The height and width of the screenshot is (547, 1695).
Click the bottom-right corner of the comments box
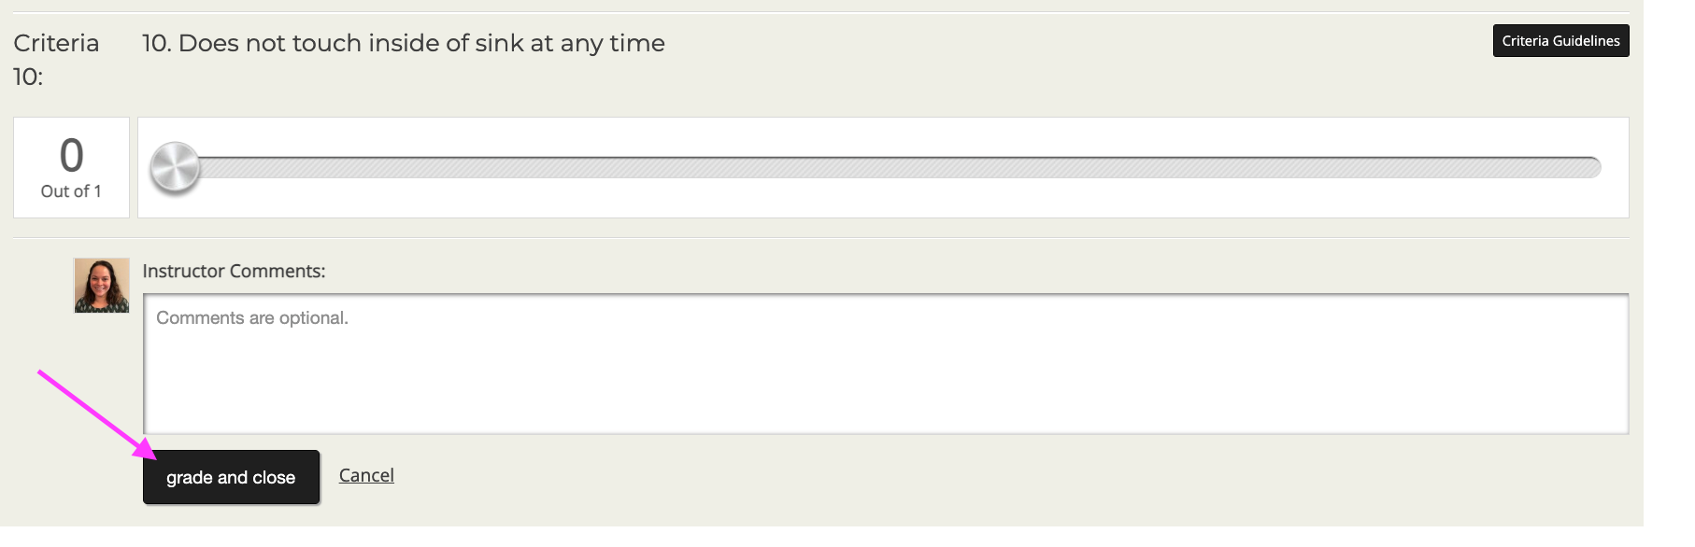point(1622,428)
